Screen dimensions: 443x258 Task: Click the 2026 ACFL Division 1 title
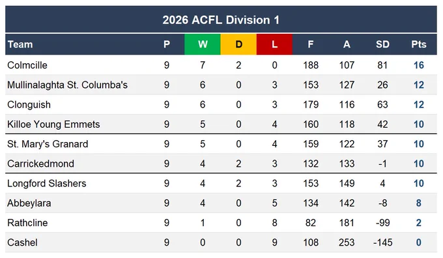click(x=221, y=20)
